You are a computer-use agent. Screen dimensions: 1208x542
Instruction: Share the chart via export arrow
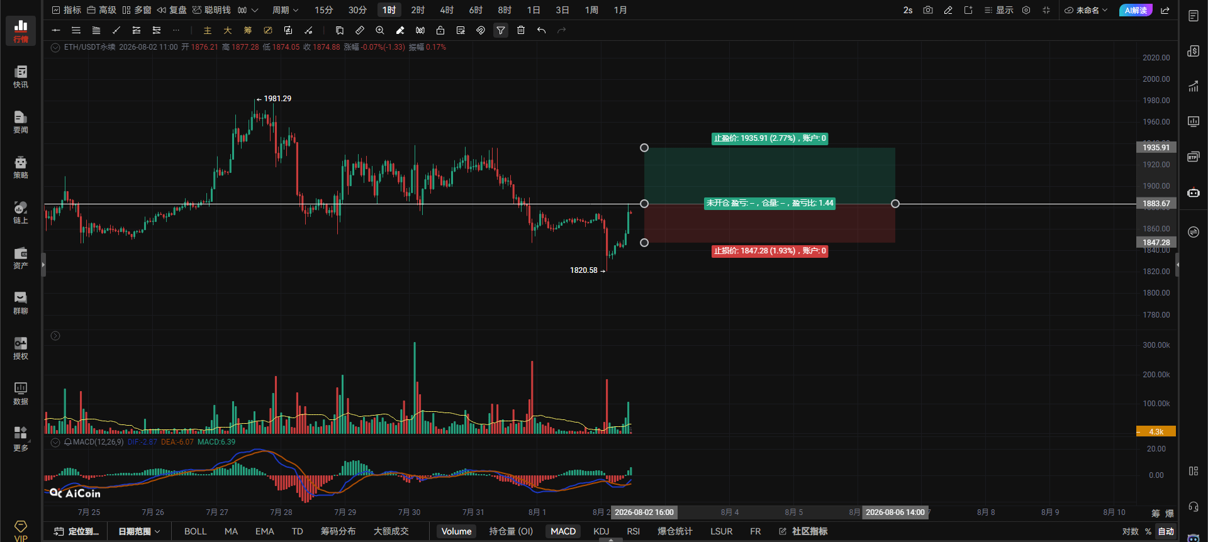1165,10
